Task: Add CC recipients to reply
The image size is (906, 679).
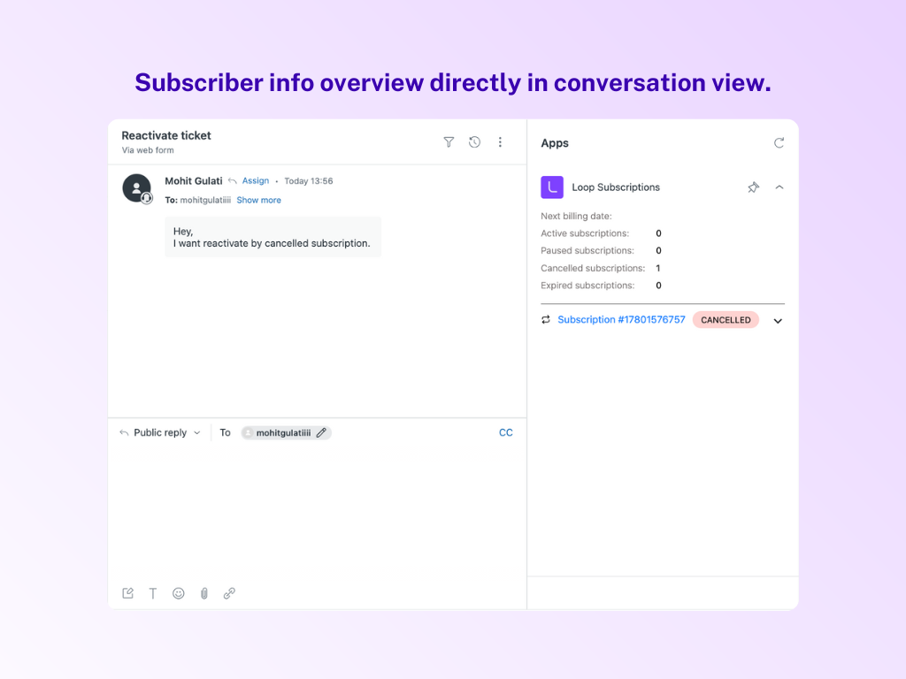Action: 505,433
